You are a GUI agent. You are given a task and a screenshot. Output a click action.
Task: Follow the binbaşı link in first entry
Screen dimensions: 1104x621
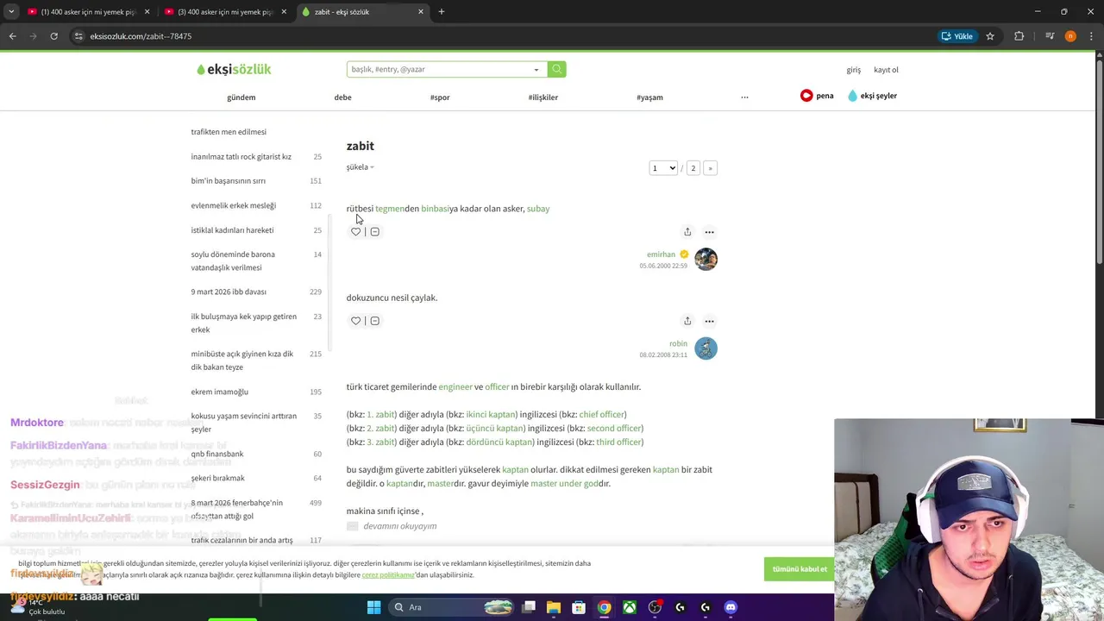pos(436,209)
